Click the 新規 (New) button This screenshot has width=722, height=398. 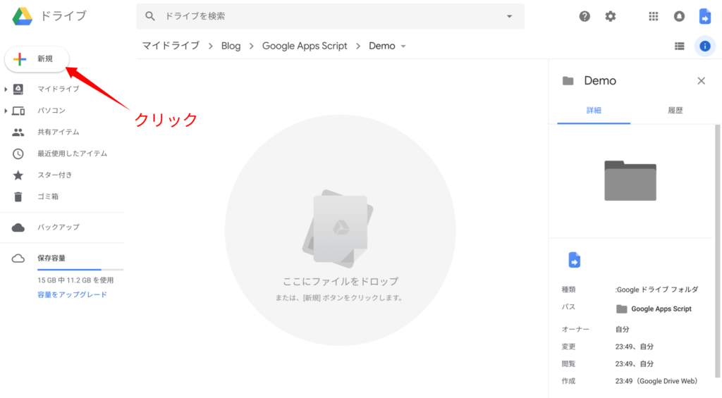click(x=37, y=59)
